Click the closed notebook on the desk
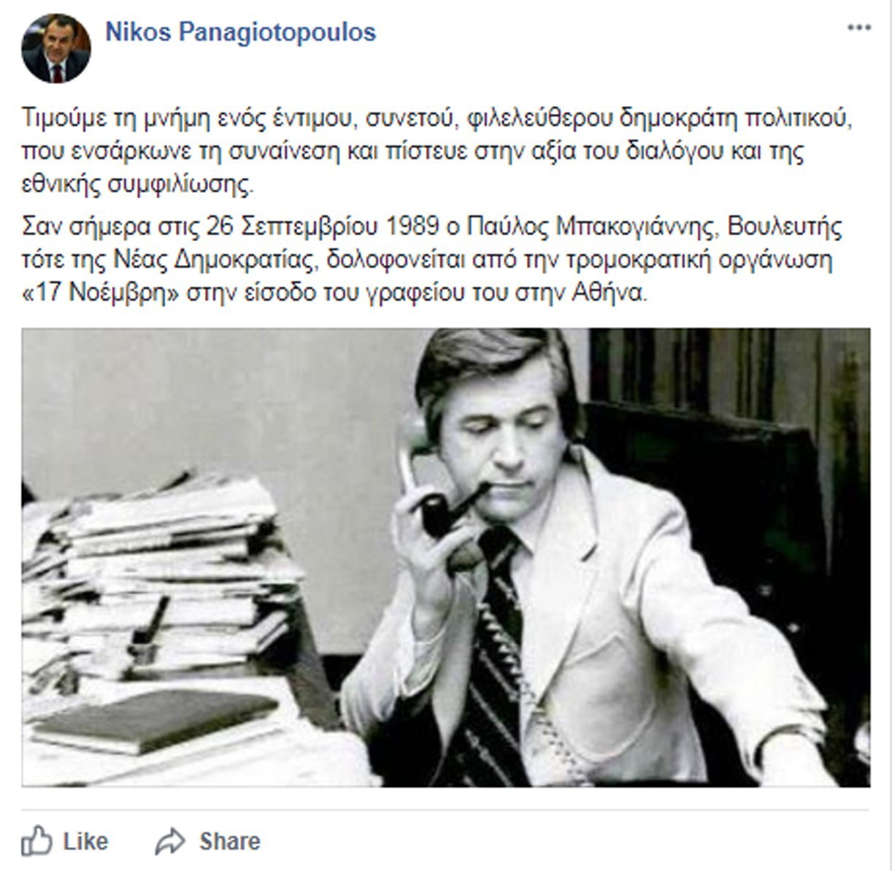 pos(155,721)
